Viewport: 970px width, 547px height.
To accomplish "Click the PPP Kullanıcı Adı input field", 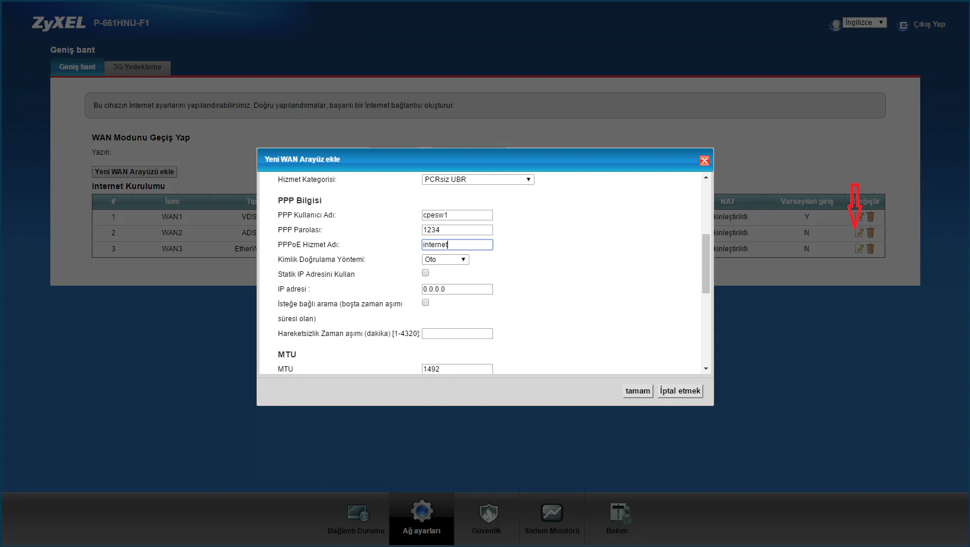I will 457,215.
